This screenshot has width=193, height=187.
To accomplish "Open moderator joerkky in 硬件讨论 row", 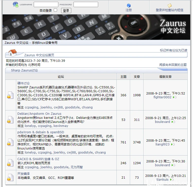I will click(x=46, y=107).
